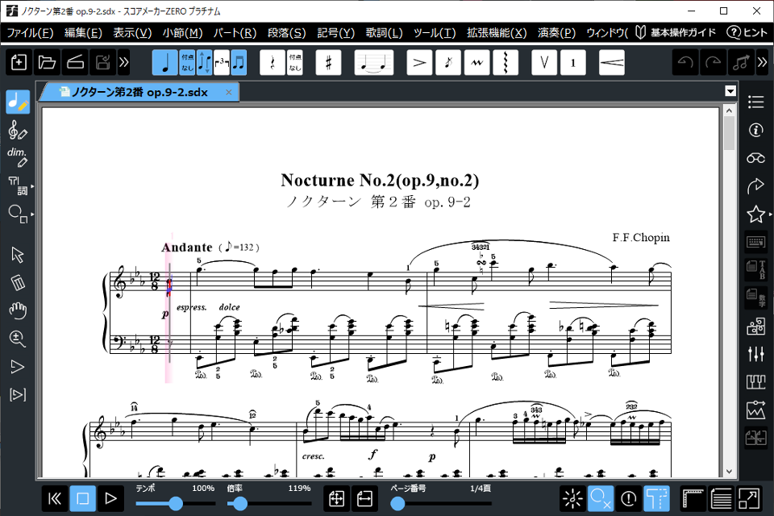Open the 記号(Y) menu
Viewport: 774px width, 516px height.
(336, 33)
